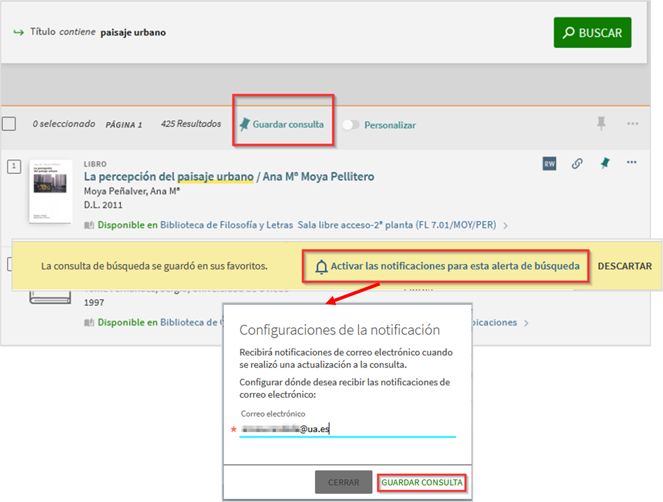Click the Correo electrónico input field
Image resolution: width=663 pixels, height=502 pixels.
tap(348, 429)
